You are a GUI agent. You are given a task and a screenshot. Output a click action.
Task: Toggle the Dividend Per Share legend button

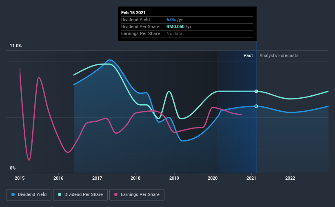pyautogui.click(x=80, y=195)
